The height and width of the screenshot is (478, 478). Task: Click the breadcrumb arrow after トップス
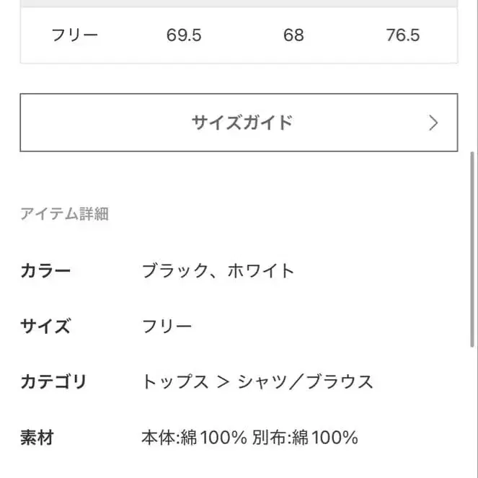coord(223,381)
